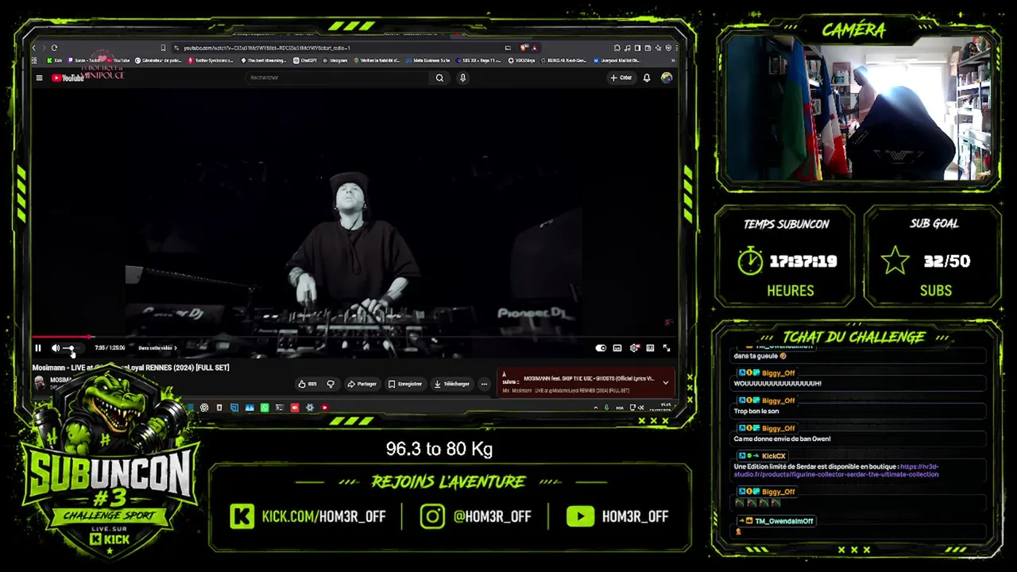Adjust the YouTube volume slider
This screenshot has width=1017, height=572.
pyautogui.click(x=72, y=348)
